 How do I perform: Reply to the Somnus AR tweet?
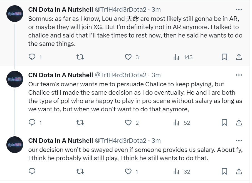32,57
